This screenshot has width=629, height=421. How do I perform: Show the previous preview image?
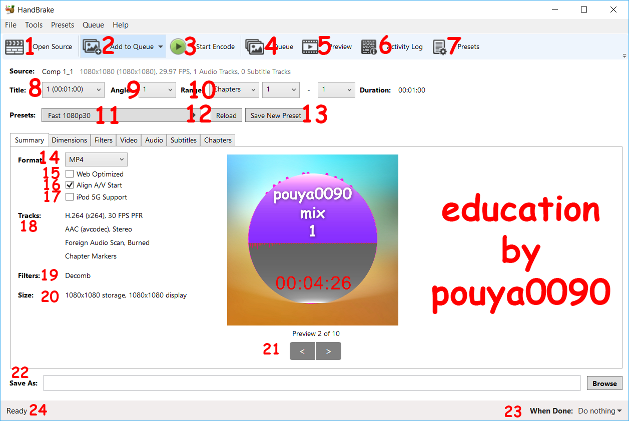pos(302,351)
